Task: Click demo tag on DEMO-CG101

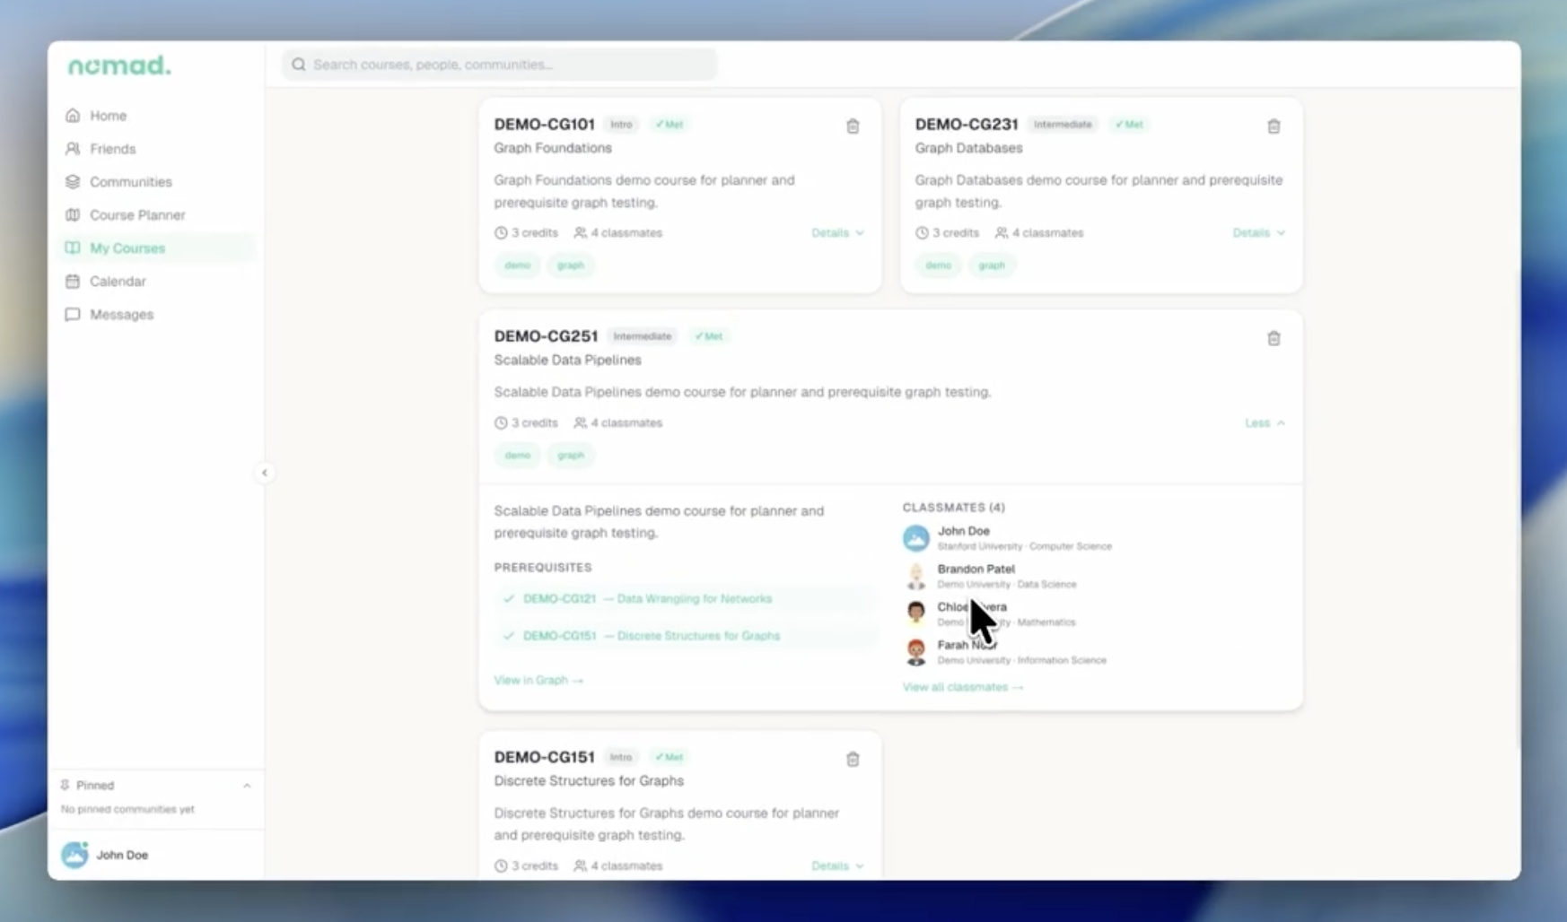Action: [x=517, y=265]
